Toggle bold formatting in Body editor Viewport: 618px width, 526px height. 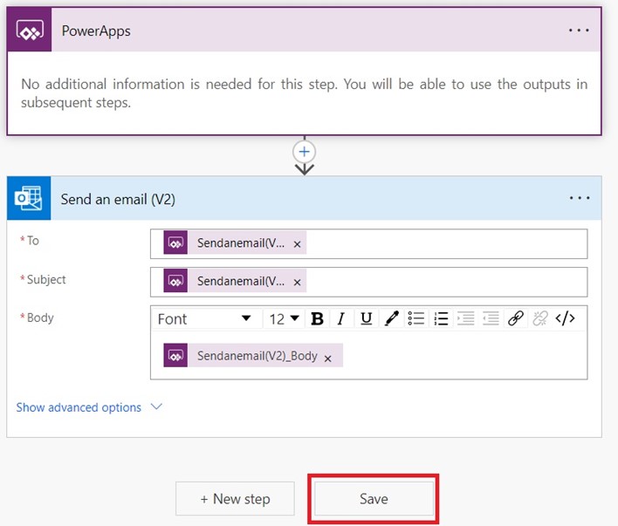click(x=317, y=319)
